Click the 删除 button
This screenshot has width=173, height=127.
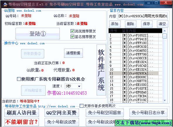(x=131, y=24)
